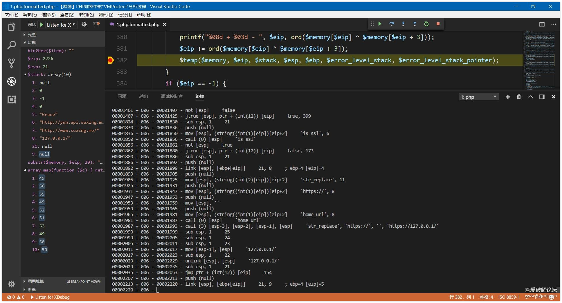Choose terminal from 1: php dropdown
The width and height of the screenshot is (562, 303).
tap(478, 97)
